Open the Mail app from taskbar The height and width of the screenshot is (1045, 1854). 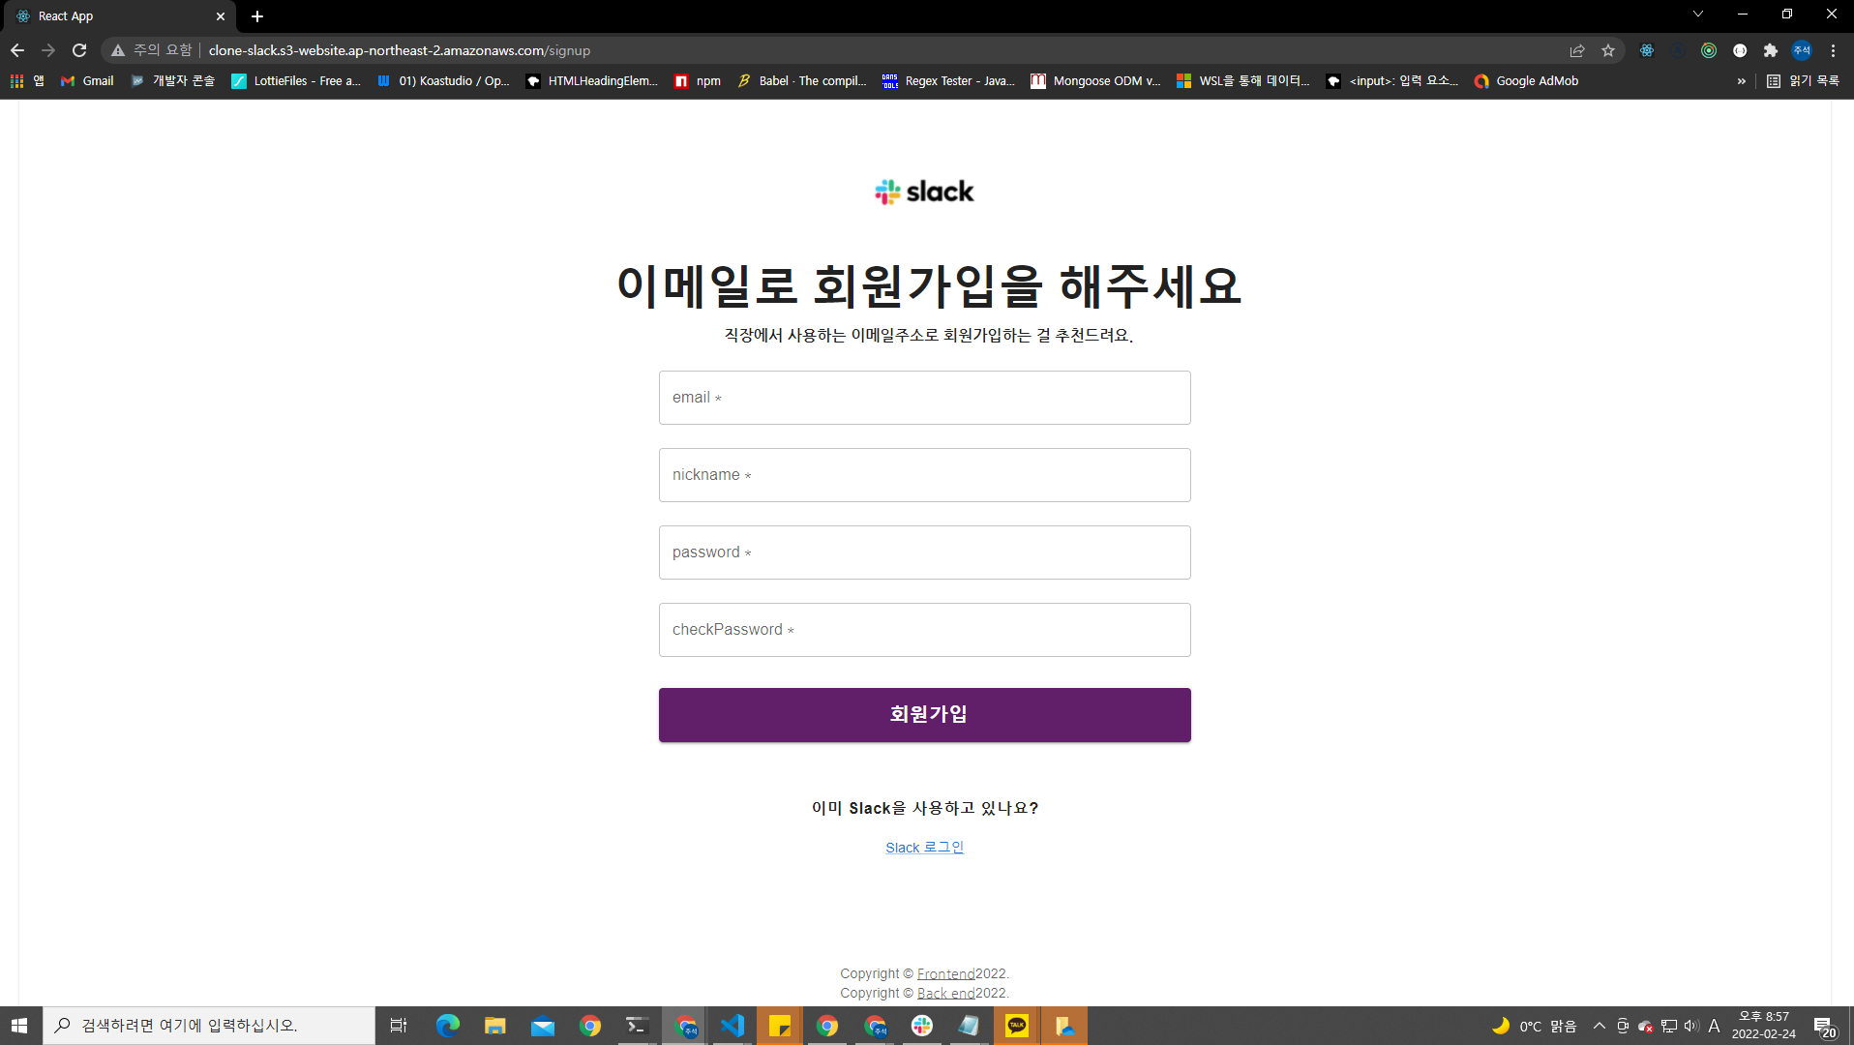point(542,1026)
